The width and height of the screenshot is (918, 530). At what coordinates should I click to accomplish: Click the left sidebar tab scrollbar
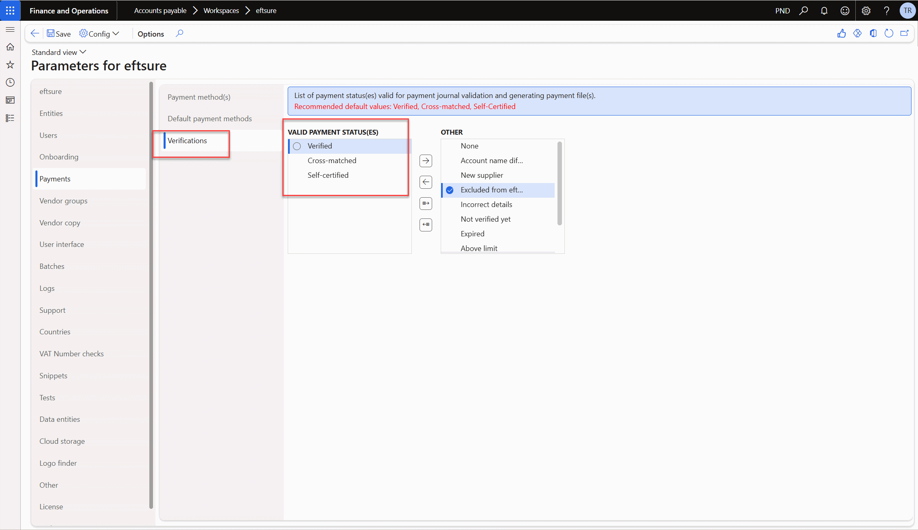[151, 295]
